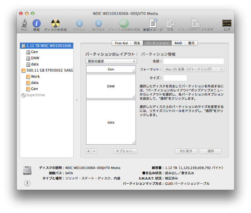Switch to the 消去 (Erase) tab
Viewport: 251px width, 213px height.
pos(137,43)
